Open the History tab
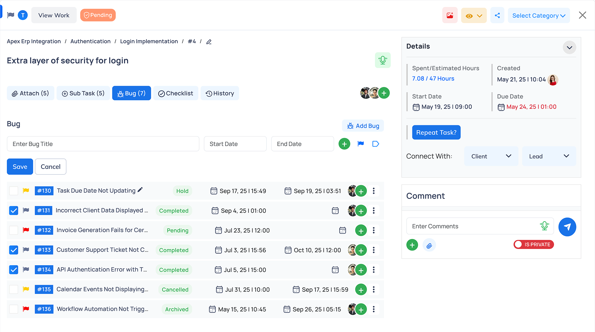This screenshot has height=332, width=595. click(x=220, y=93)
